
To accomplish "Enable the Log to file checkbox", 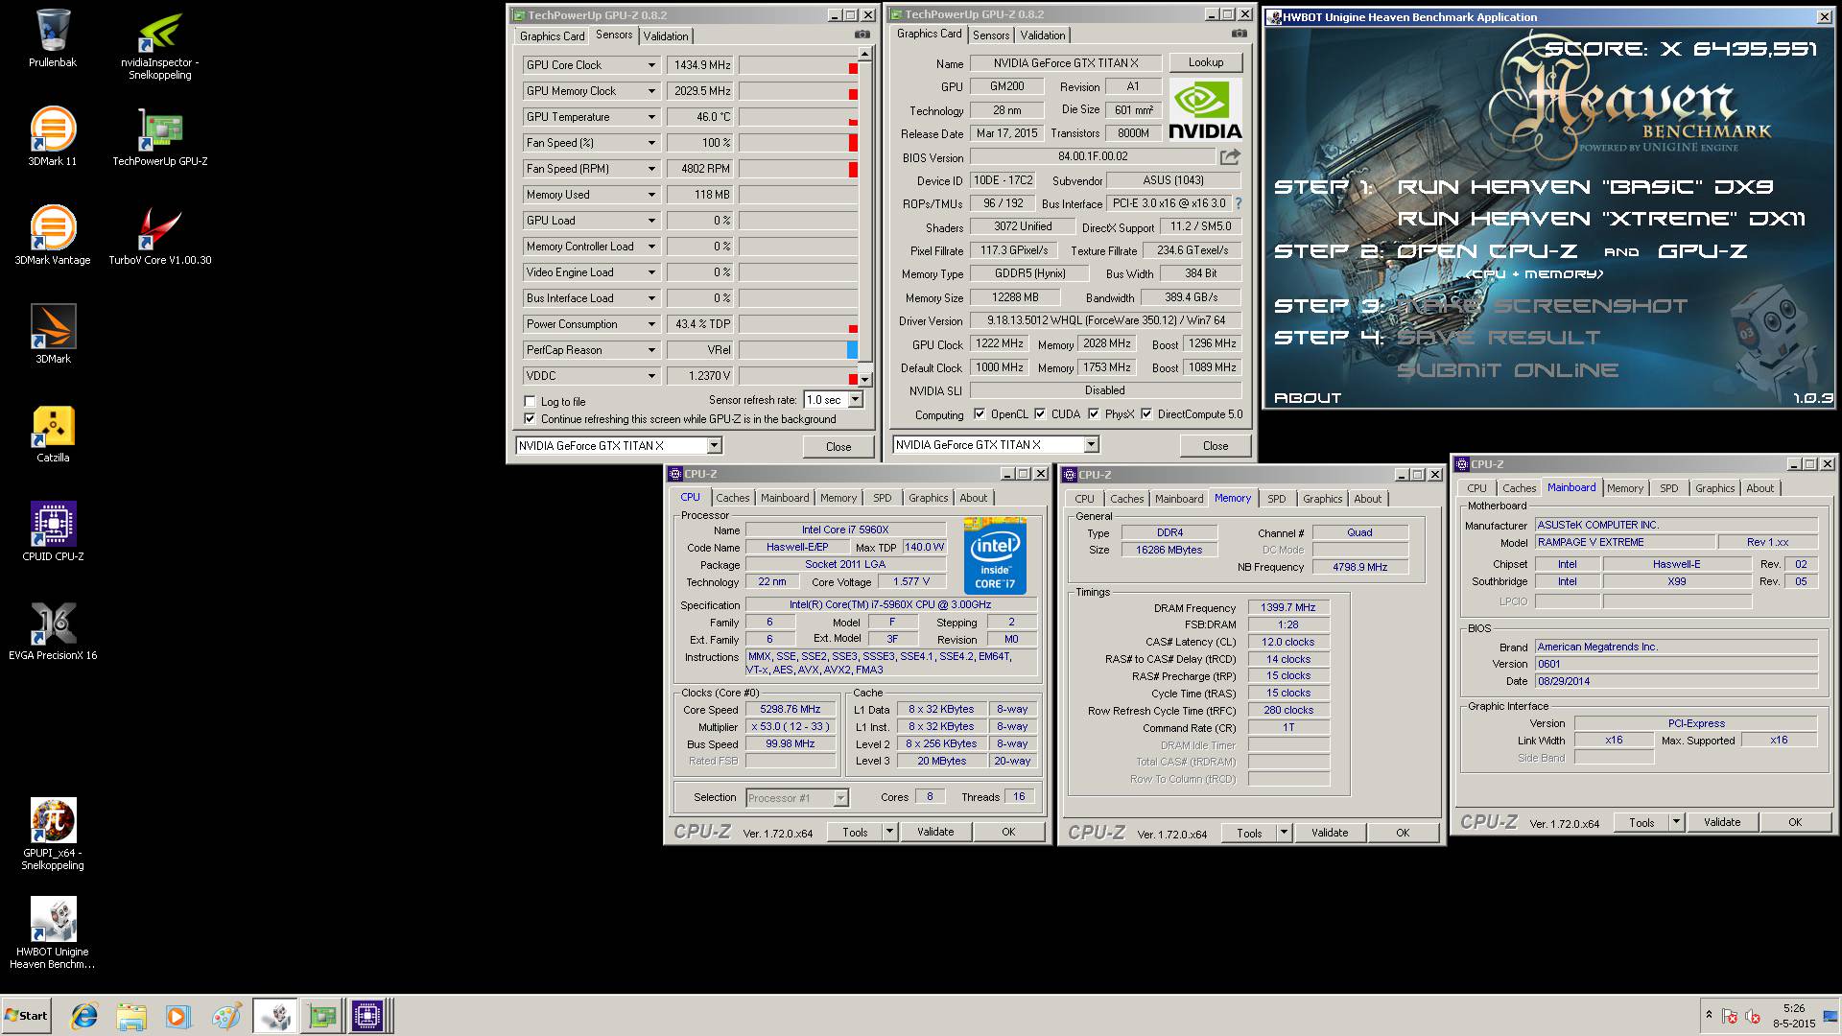I will [x=530, y=402].
